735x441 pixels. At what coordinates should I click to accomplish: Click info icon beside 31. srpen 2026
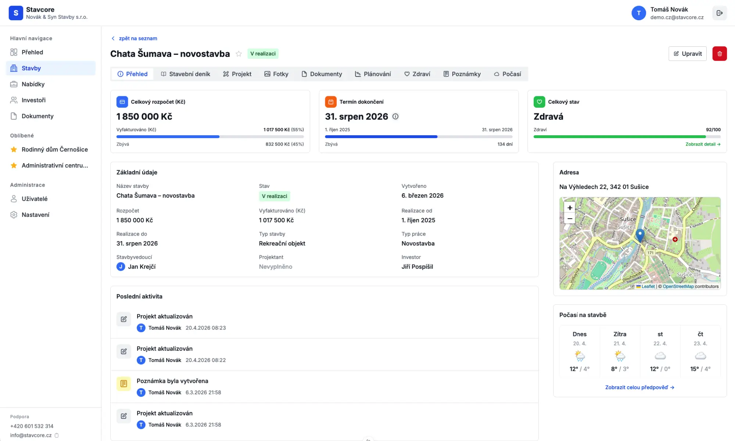tap(395, 116)
